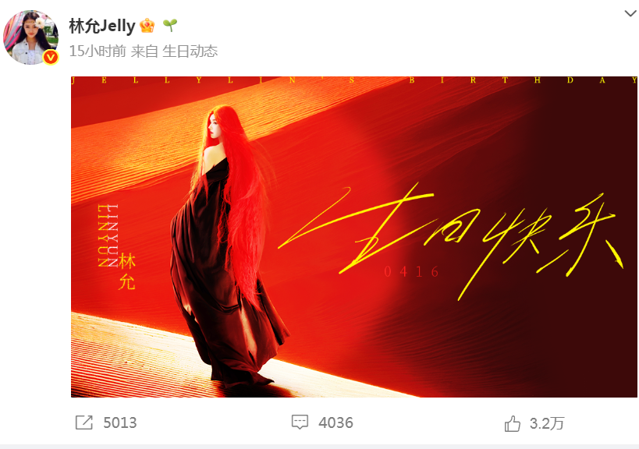This screenshot has width=639, height=449.
Task: Click the 3.2万 likes count
Action: coord(546,424)
